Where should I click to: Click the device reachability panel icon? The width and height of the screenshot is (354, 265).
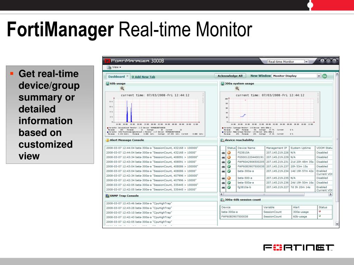pyautogui.click(x=222, y=140)
